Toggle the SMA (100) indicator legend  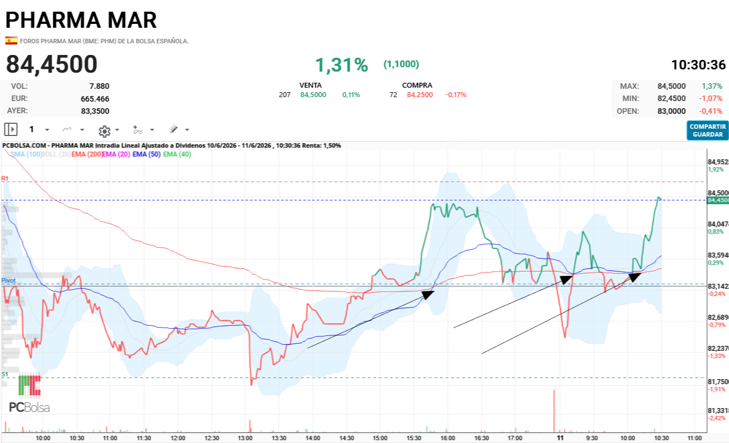26,154
